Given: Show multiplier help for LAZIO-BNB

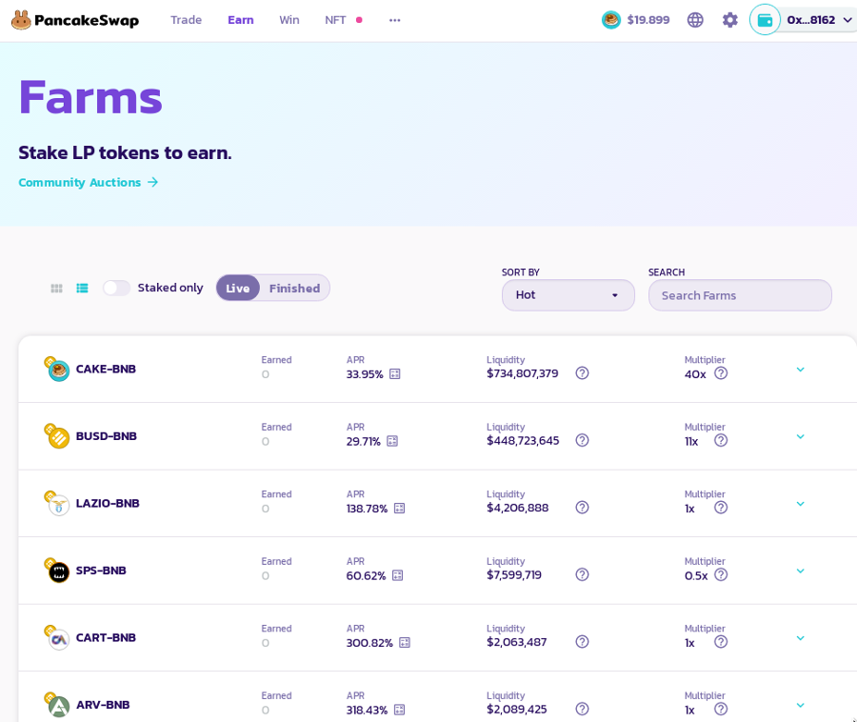Looking at the screenshot, I should tap(721, 508).
